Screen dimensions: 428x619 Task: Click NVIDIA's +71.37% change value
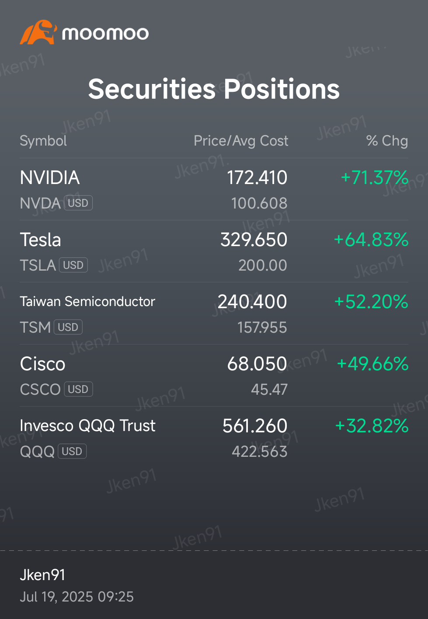375,177
